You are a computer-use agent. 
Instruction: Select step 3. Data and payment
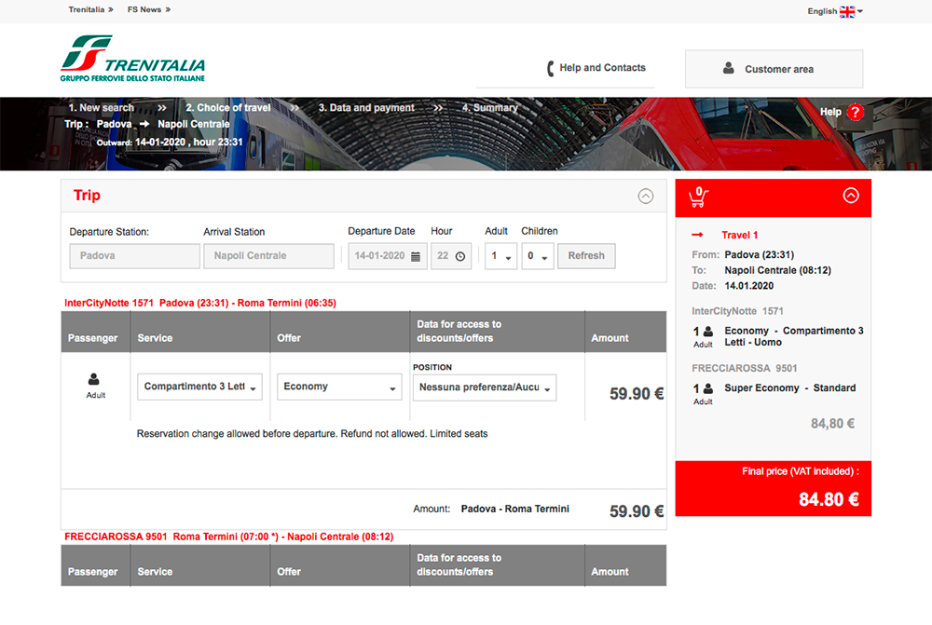coord(366,107)
